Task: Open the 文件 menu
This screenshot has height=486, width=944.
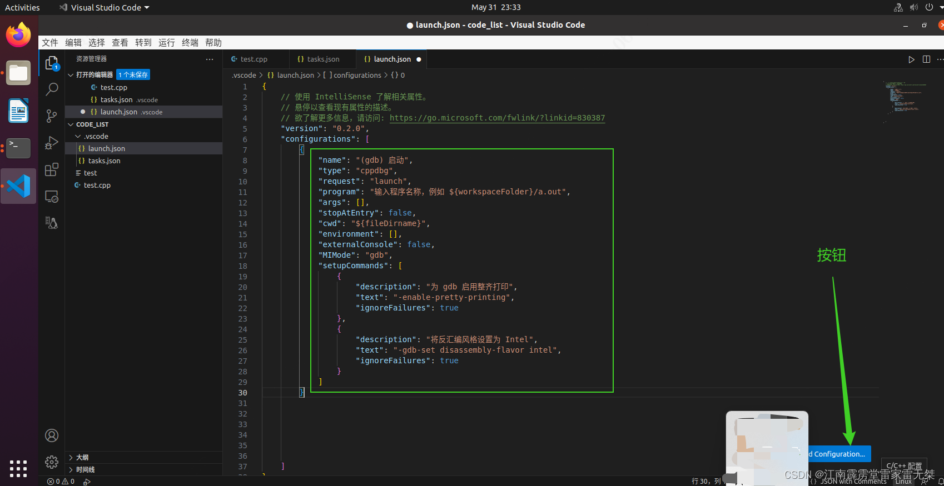Action: (50, 43)
